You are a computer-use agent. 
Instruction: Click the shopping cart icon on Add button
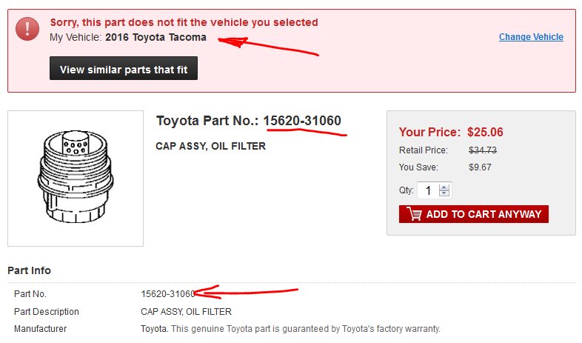click(x=415, y=214)
